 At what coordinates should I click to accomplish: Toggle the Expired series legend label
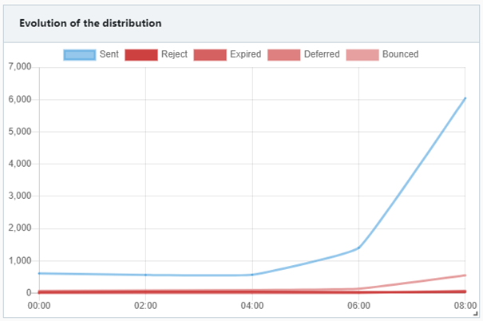tap(245, 54)
